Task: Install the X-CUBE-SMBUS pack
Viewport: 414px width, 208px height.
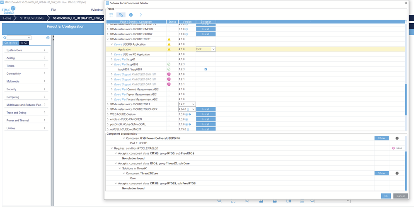Action: pos(206,29)
